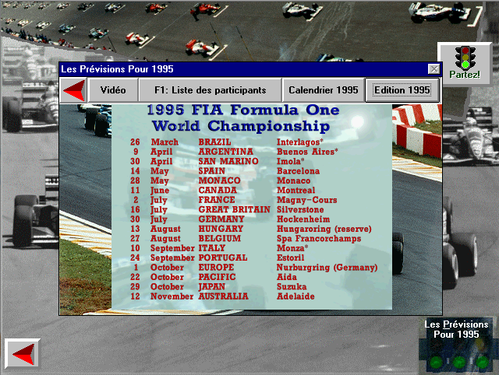This screenshot has width=499, height=375.
Task: Click the GERMANY country name
Action: 221,219
